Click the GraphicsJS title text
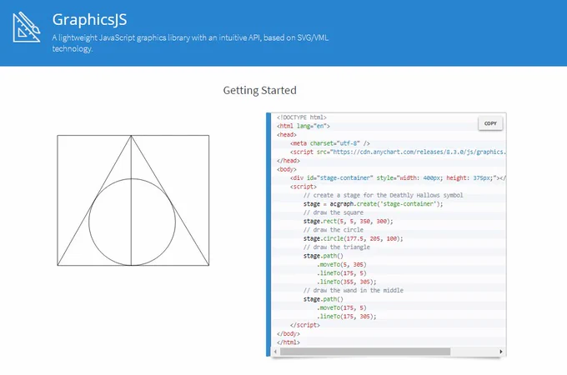Viewport: 567px width, 375px height. coord(89,19)
